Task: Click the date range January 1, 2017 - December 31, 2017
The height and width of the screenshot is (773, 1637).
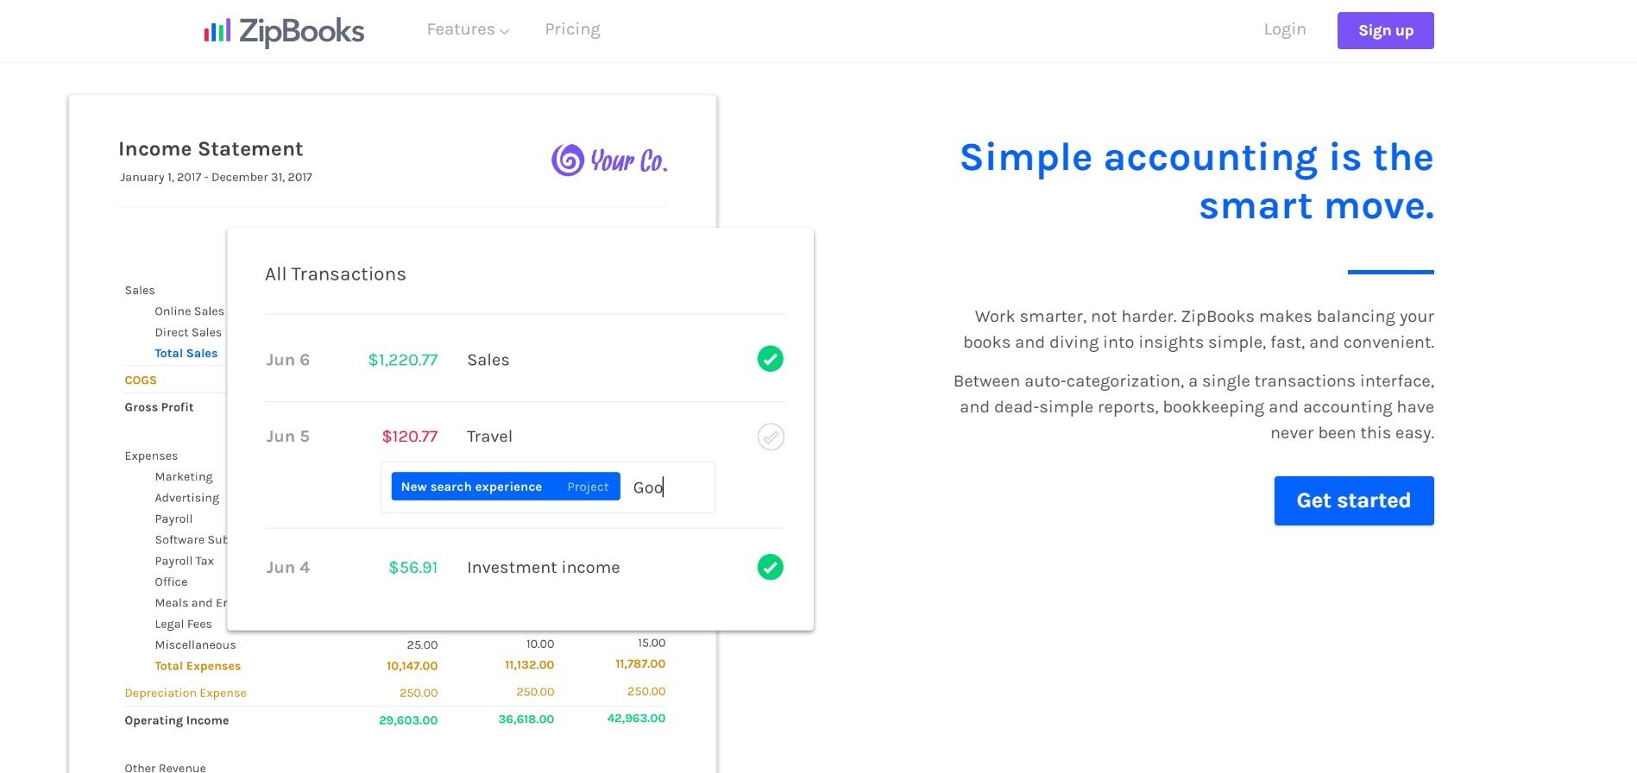Action: (x=216, y=177)
